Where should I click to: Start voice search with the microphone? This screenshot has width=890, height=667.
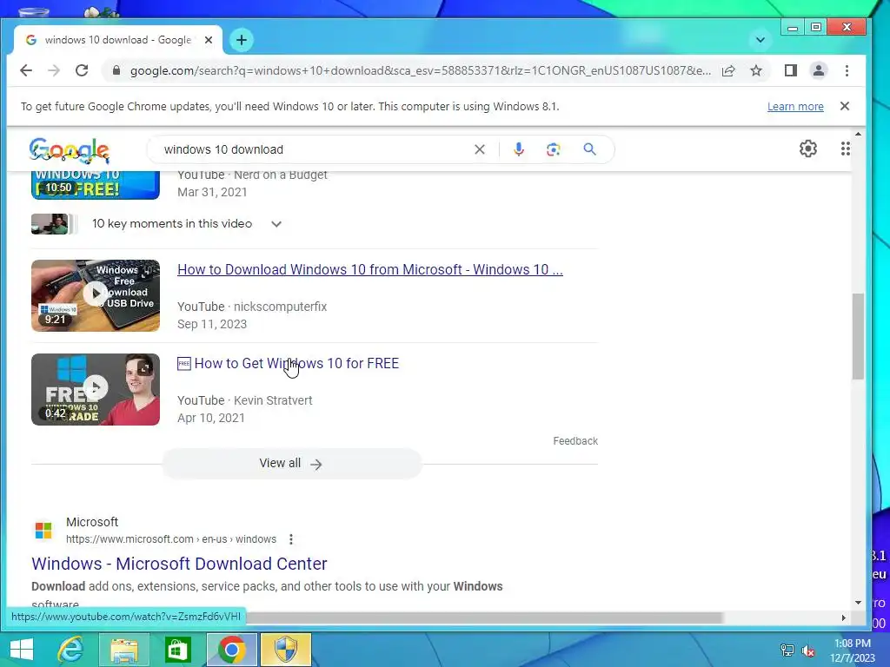[518, 149]
